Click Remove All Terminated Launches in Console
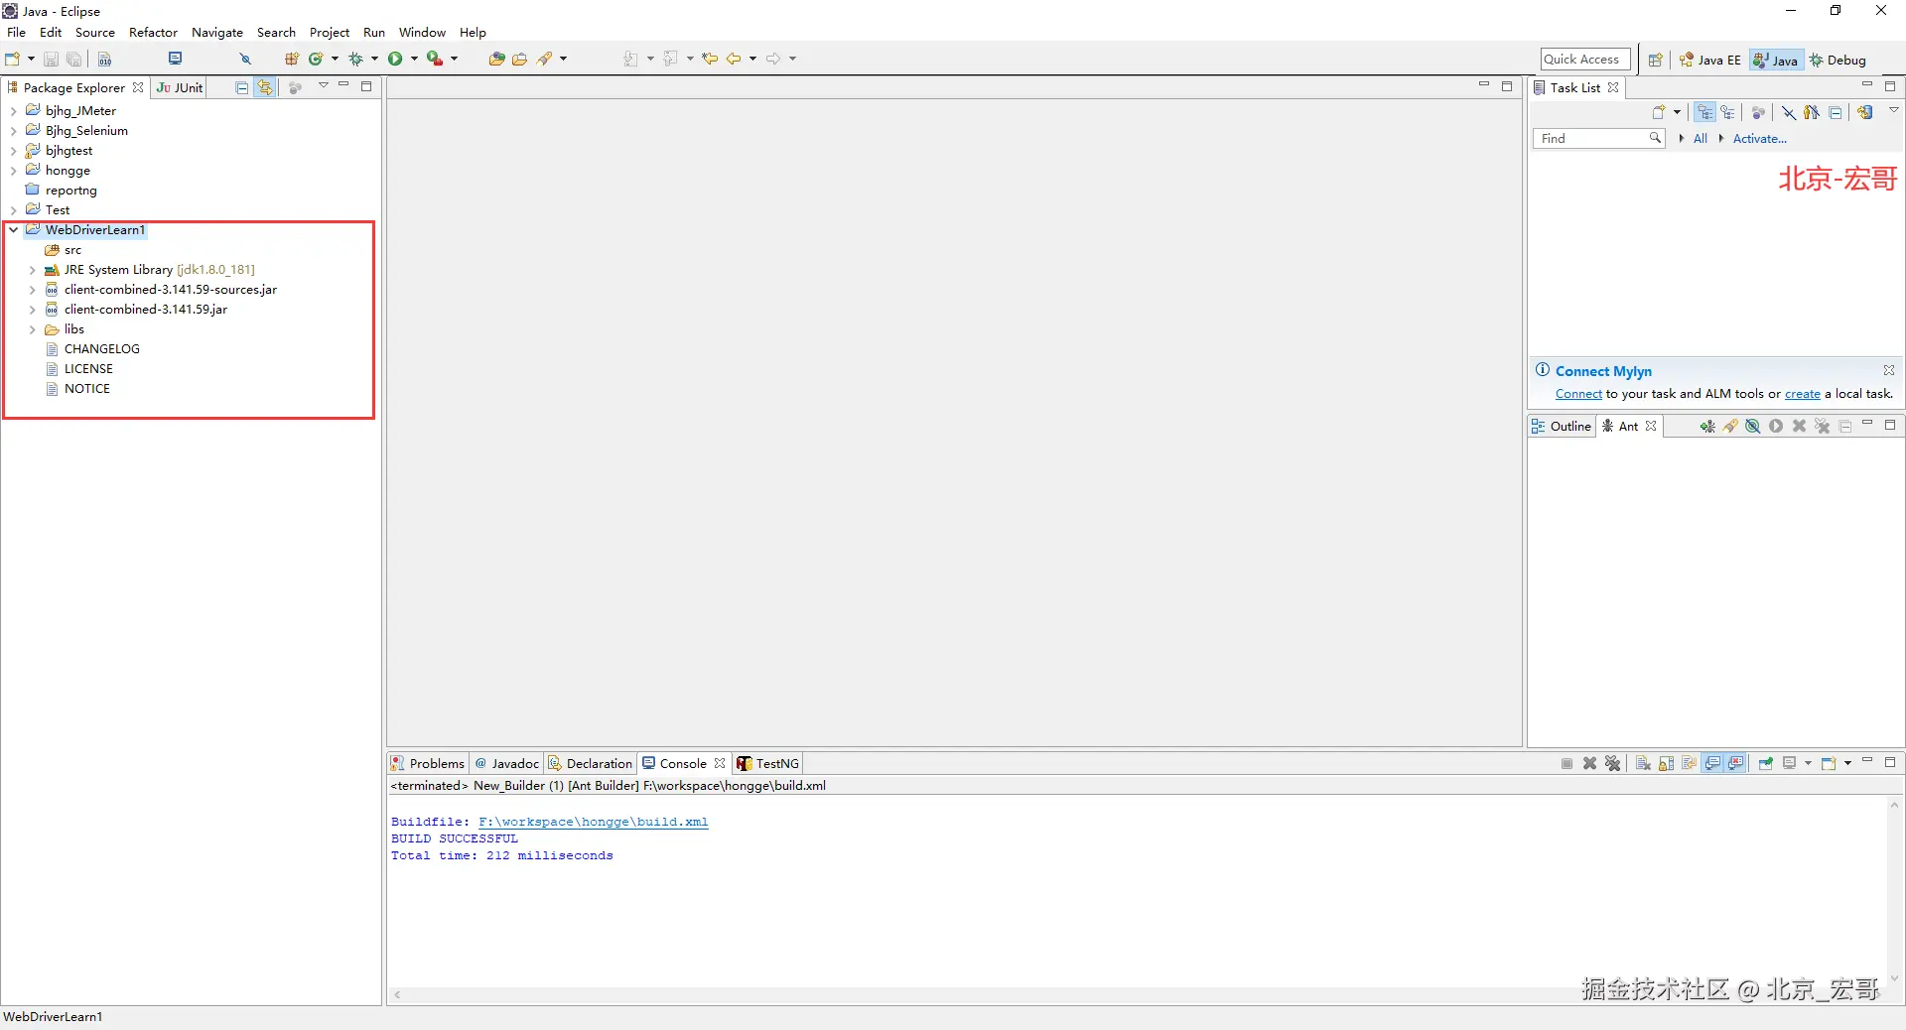Image resolution: width=1906 pixels, height=1030 pixels. [x=1612, y=763]
